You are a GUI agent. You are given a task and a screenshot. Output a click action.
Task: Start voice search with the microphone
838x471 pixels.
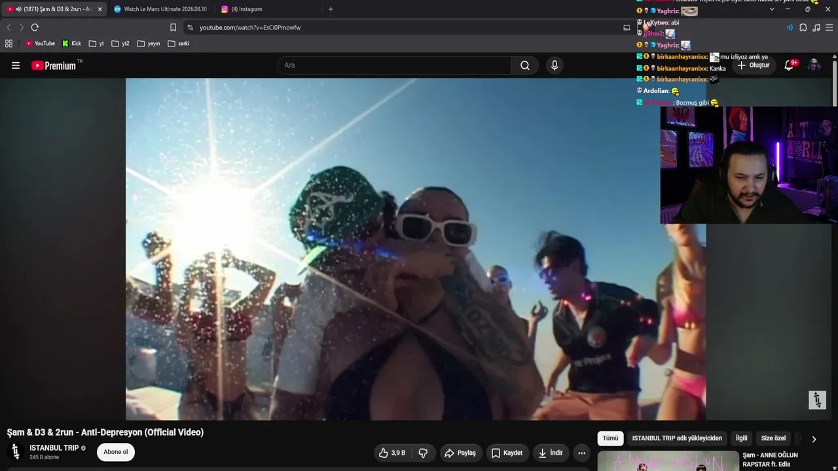tap(555, 65)
